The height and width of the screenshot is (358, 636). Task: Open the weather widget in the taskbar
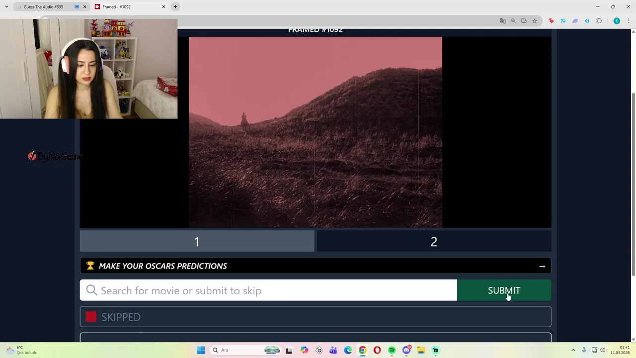pos(21,350)
